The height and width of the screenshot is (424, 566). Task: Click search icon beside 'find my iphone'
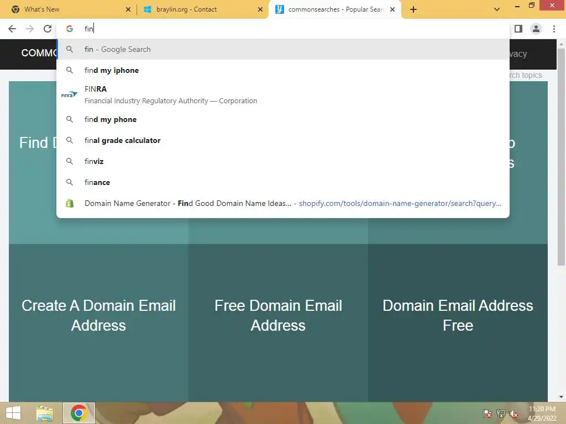pyautogui.click(x=70, y=70)
